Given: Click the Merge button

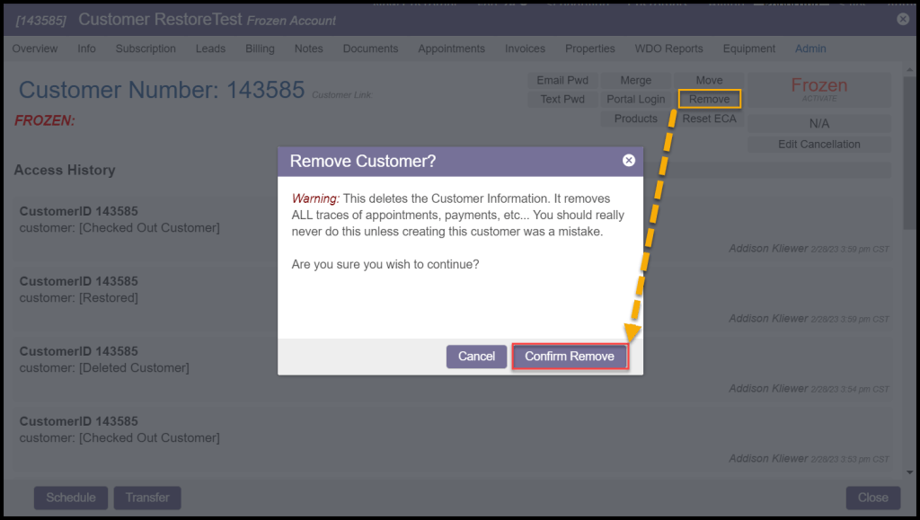Looking at the screenshot, I should coord(635,81).
